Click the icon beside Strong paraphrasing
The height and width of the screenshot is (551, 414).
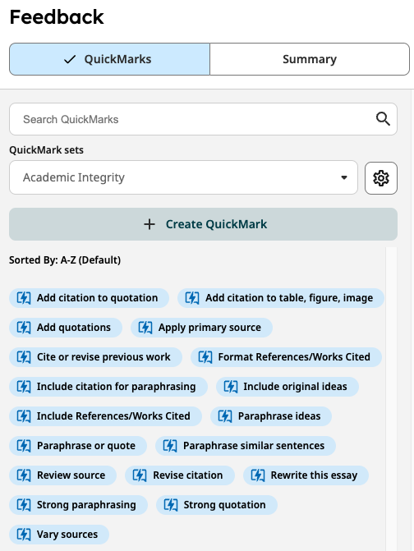tap(24, 505)
